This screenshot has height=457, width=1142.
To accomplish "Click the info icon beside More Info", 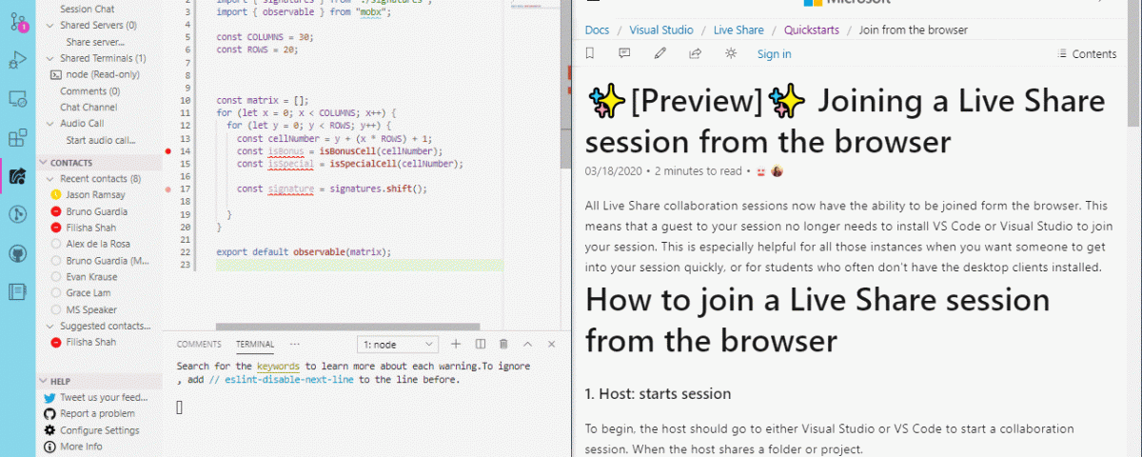I will [50, 447].
